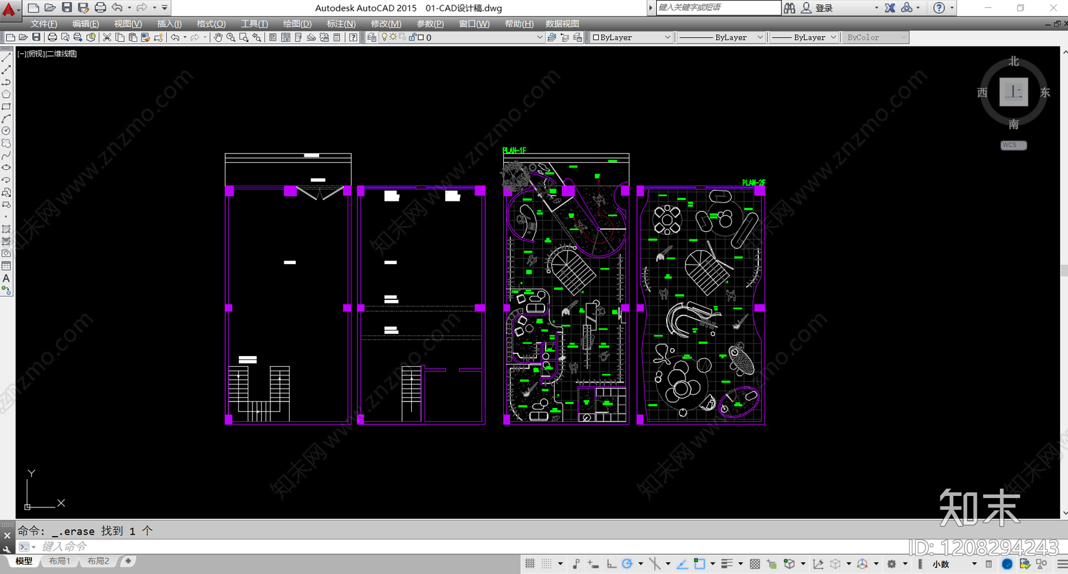
Task: Toggle Snap mode in status bar
Action: (547, 564)
